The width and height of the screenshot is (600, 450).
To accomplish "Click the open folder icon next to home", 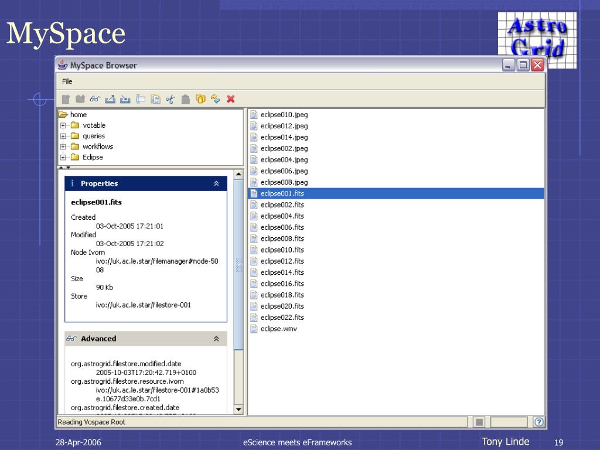I will click(x=63, y=114).
